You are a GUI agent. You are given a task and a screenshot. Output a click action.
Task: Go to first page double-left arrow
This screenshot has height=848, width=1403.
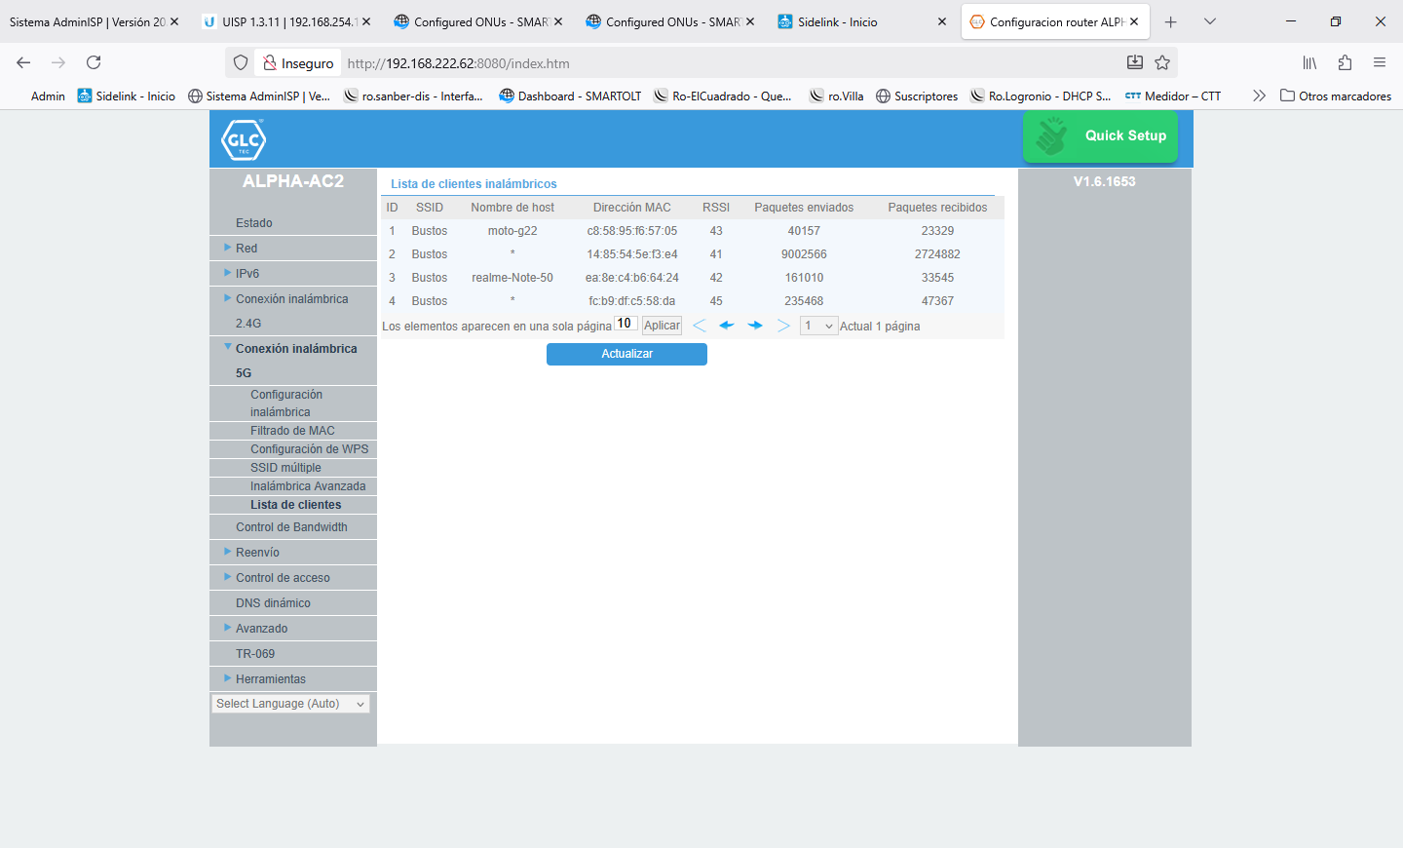coord(699,326)
